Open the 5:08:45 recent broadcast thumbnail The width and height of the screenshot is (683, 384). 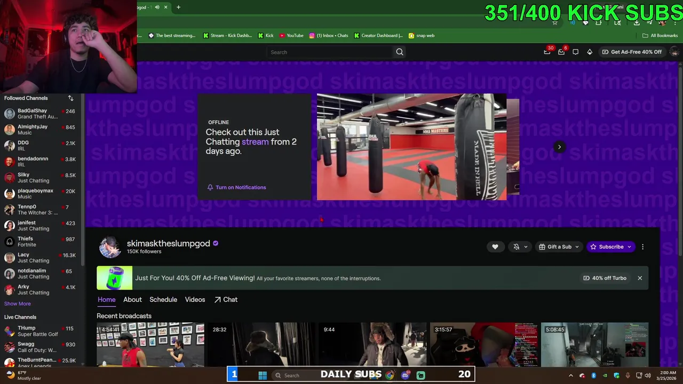[x=594, y=345]
